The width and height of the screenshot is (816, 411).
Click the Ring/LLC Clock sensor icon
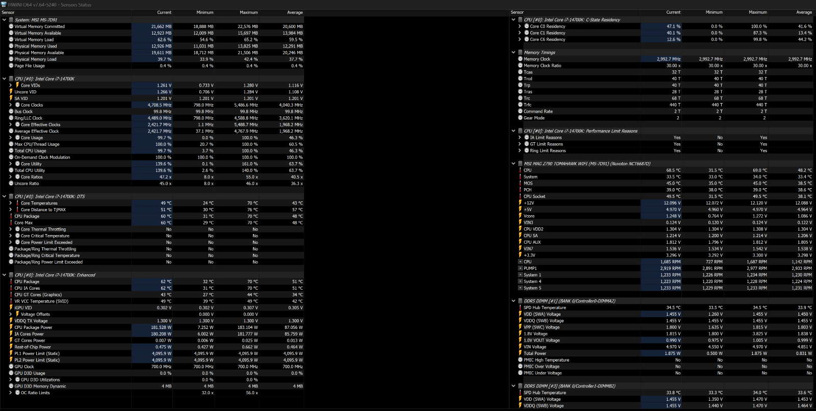pos(11,118)
